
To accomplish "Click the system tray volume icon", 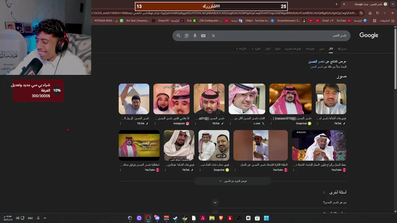I will 17,218.
